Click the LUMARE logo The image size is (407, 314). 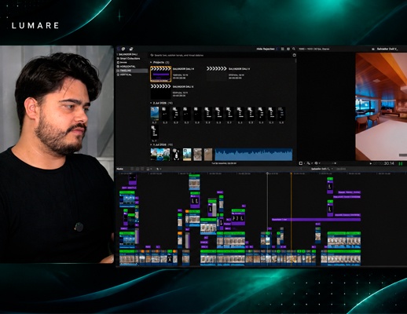coord(35,26)
